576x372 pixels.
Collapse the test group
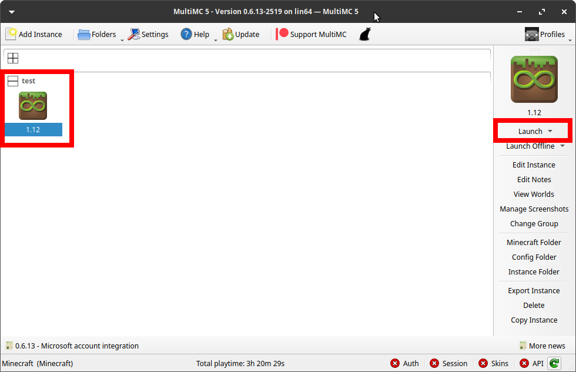point(13,81)
